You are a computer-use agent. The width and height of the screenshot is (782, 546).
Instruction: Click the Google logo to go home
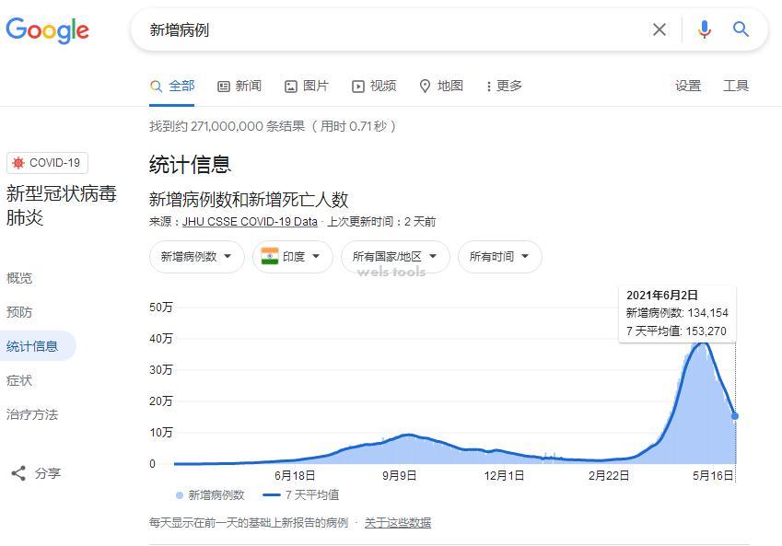(47, 30)
